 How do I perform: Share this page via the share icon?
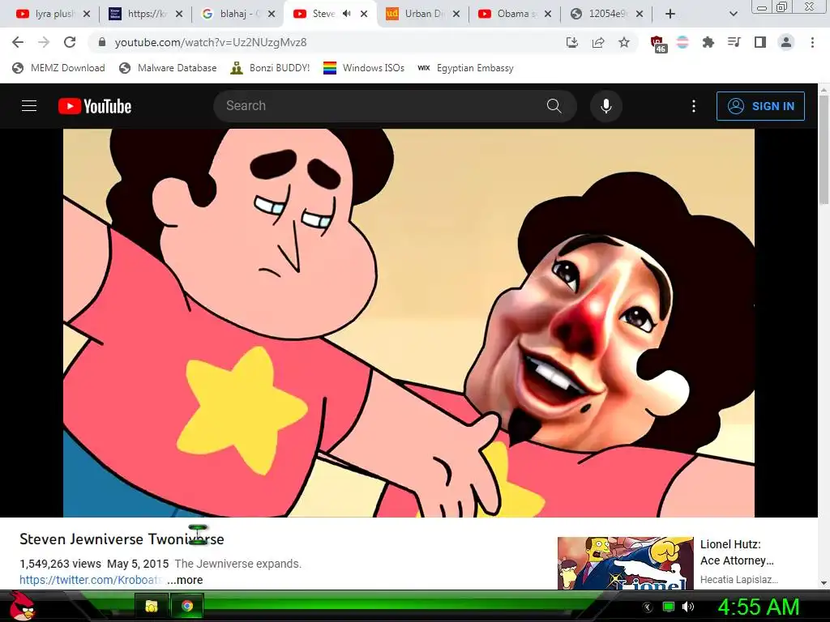598,42
